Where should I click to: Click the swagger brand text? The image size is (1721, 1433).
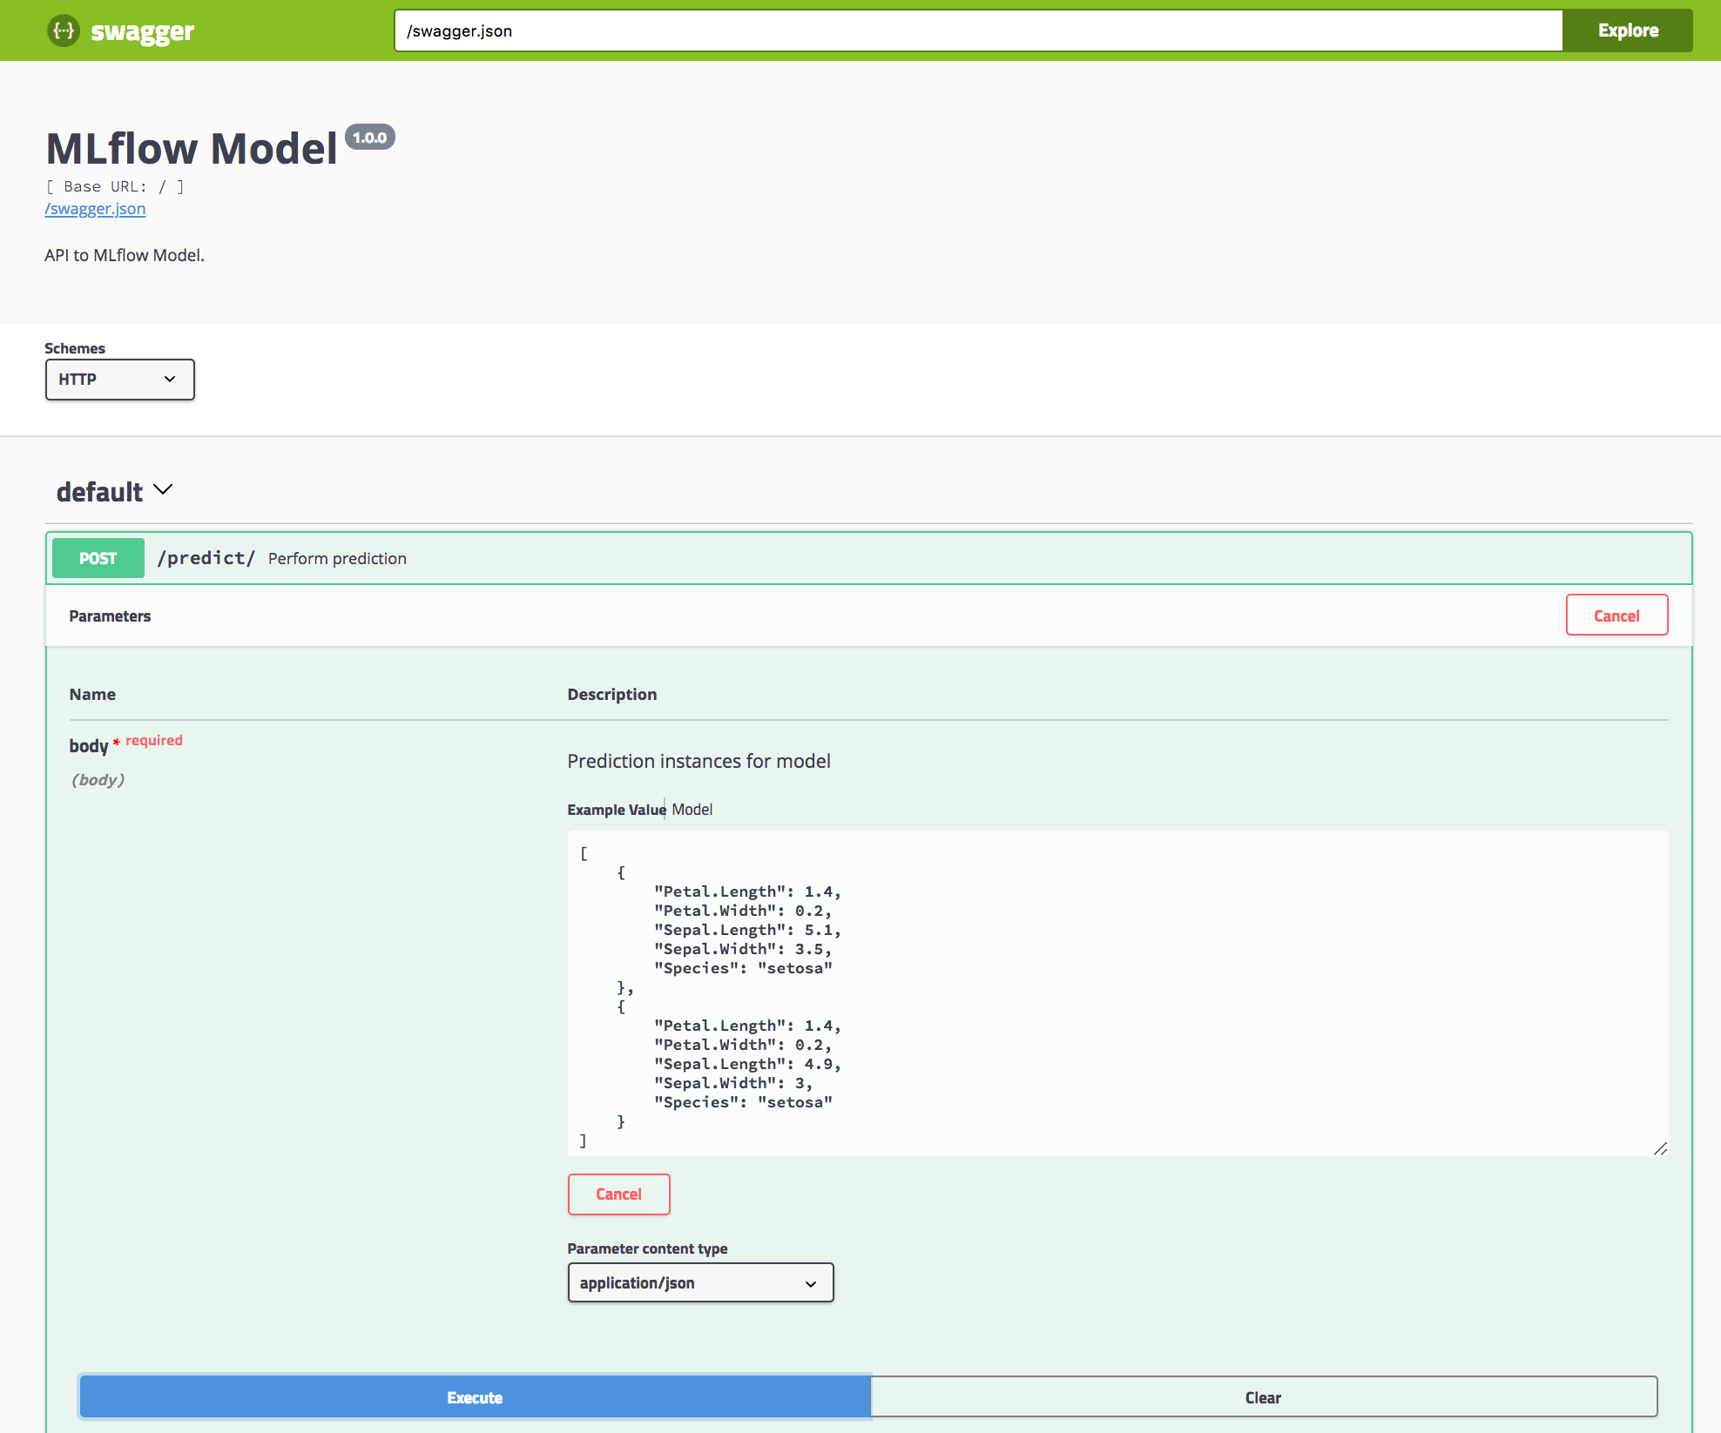coord(142,31)
